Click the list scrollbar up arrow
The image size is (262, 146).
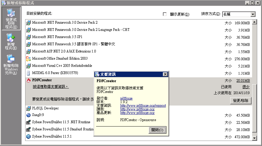(255, 22)
